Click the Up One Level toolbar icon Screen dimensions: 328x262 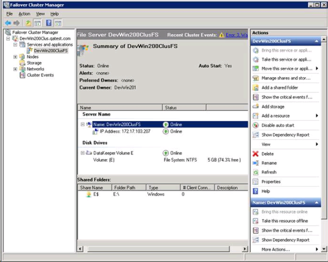click(x=28, y=23)
